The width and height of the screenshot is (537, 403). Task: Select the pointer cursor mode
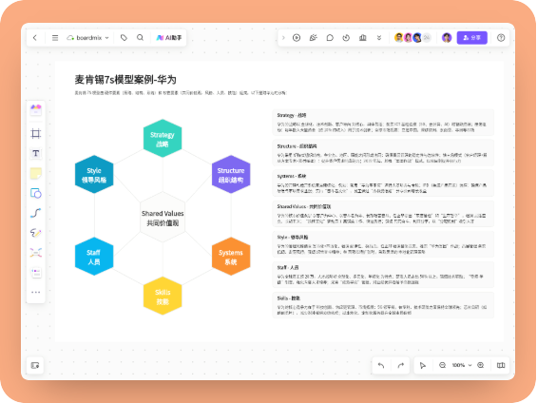point(423,365)
